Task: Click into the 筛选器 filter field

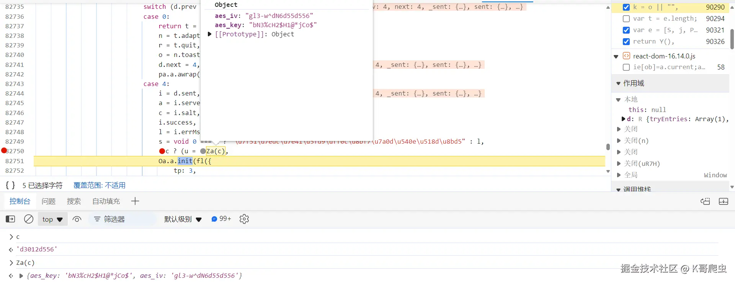Action: click(122, 219)
